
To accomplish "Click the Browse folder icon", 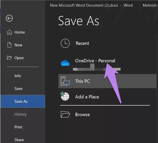I will tap(65, 114).
